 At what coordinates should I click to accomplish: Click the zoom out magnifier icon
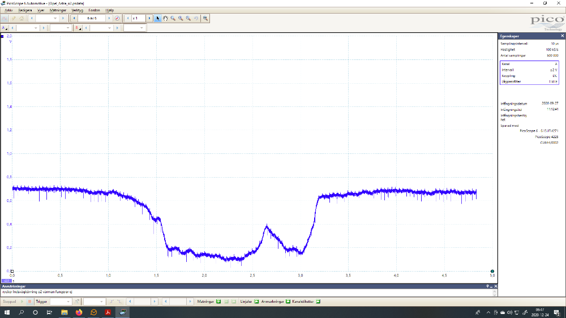(x=188, y=18)
